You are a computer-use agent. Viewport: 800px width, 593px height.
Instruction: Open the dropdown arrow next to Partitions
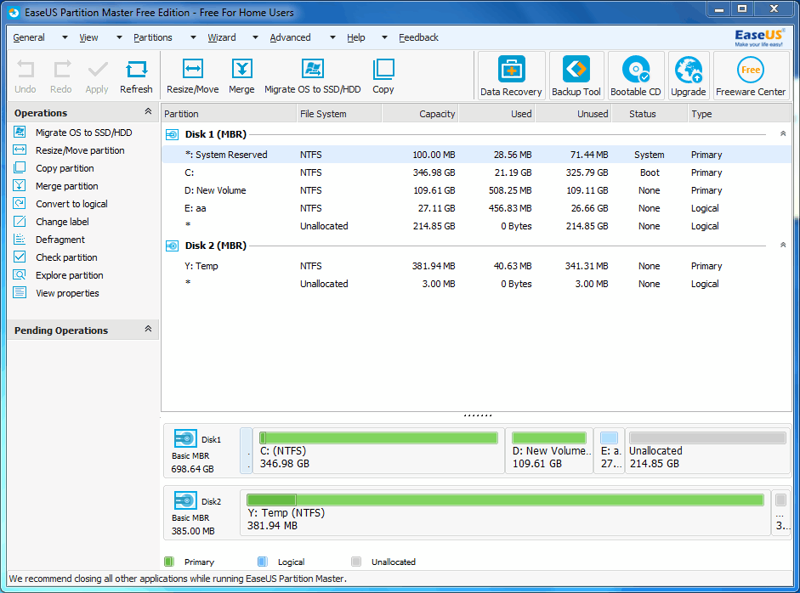(193, 37)
